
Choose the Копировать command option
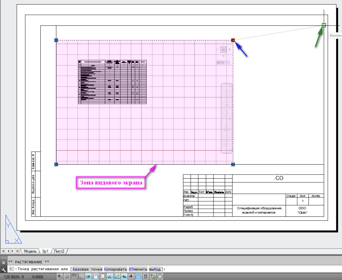116,269
